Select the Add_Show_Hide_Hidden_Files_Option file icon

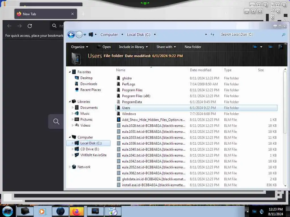119,120
